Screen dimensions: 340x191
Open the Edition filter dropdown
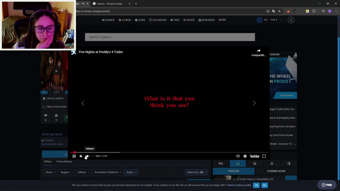(x=83, y=172)
